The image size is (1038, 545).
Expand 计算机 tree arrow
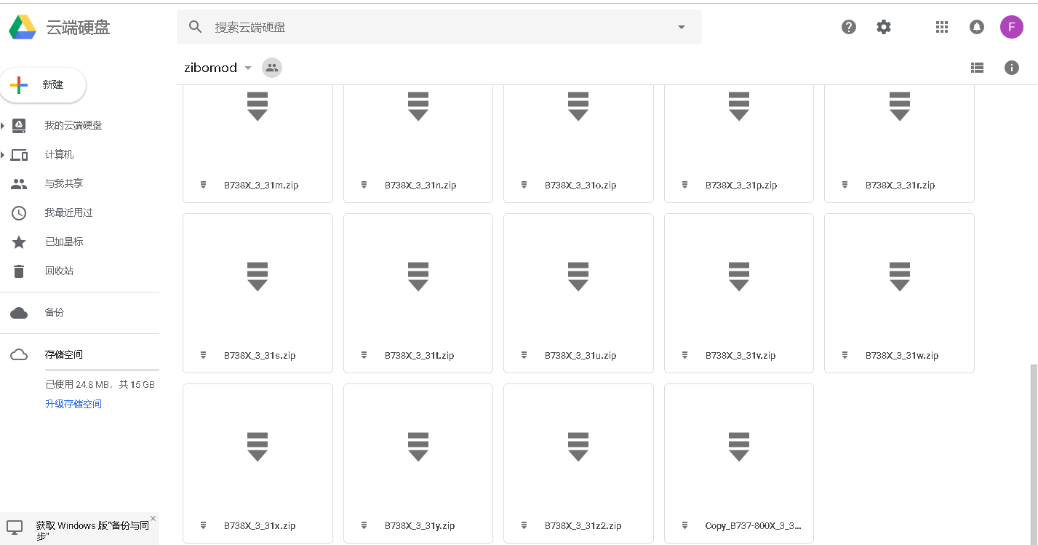click(3, 154)
